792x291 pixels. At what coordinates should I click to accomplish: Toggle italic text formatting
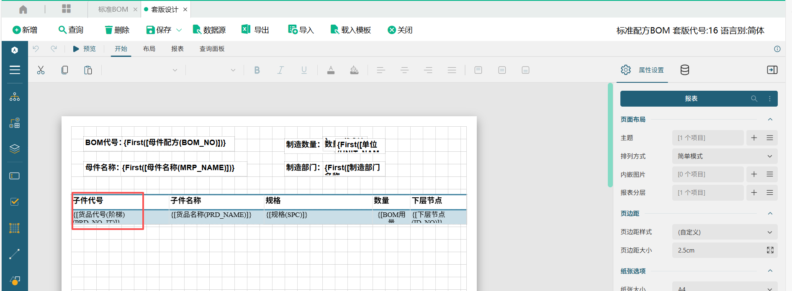280,70
